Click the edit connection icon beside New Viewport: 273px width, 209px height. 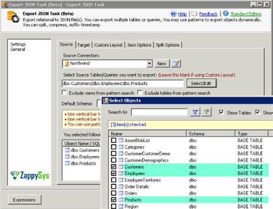(x=176, y=63)
